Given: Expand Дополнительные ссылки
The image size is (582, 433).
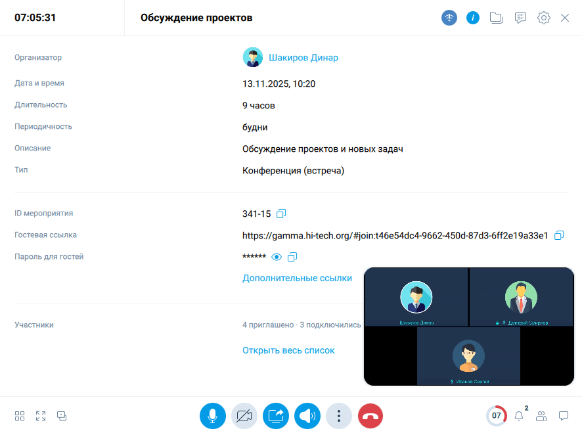Looking at the screenshot, I should 297,278.
